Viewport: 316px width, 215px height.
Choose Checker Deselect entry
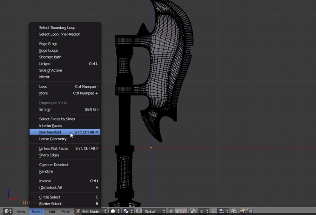pos(65,165)
